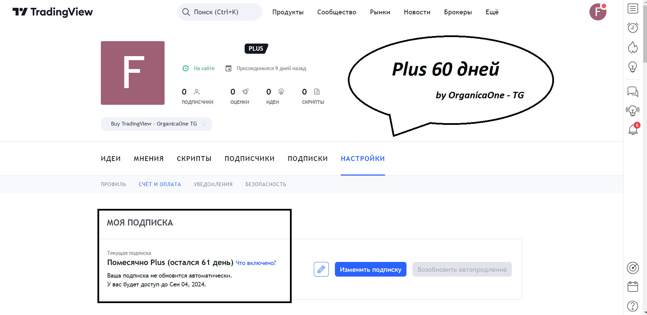Click Возобновить автопродление button
647x315 pixels.
462,269
